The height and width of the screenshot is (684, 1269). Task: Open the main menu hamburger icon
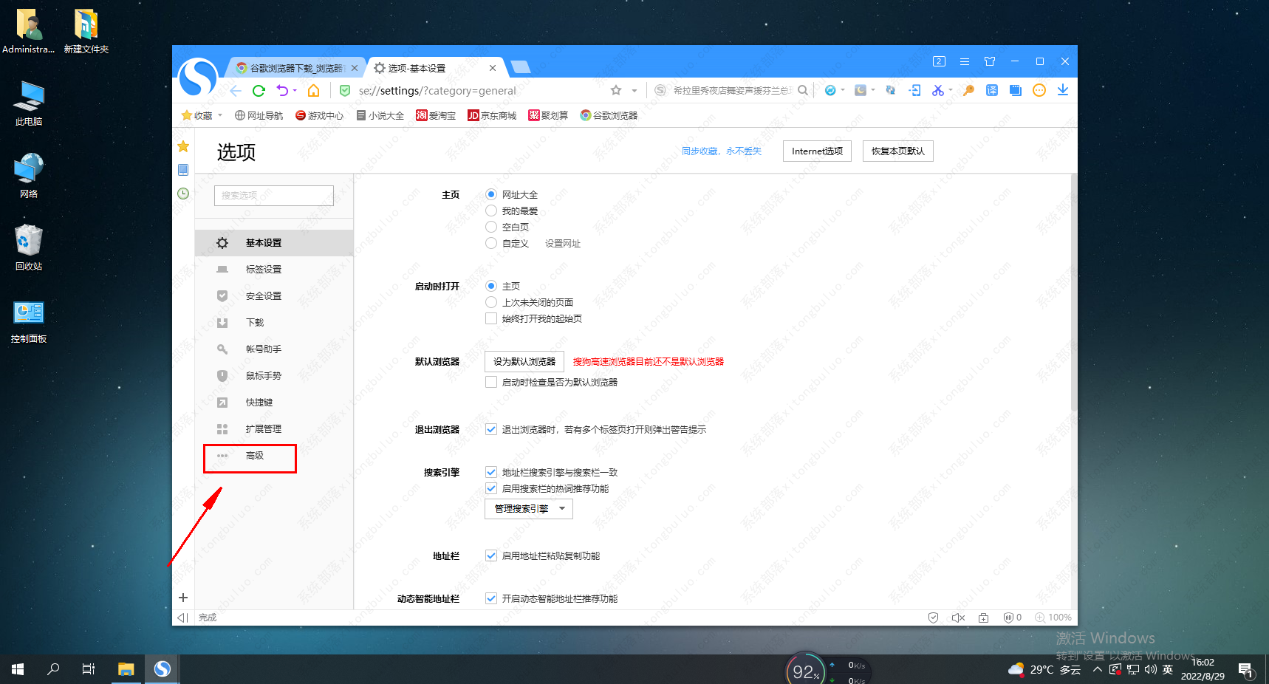pos(965,61)
